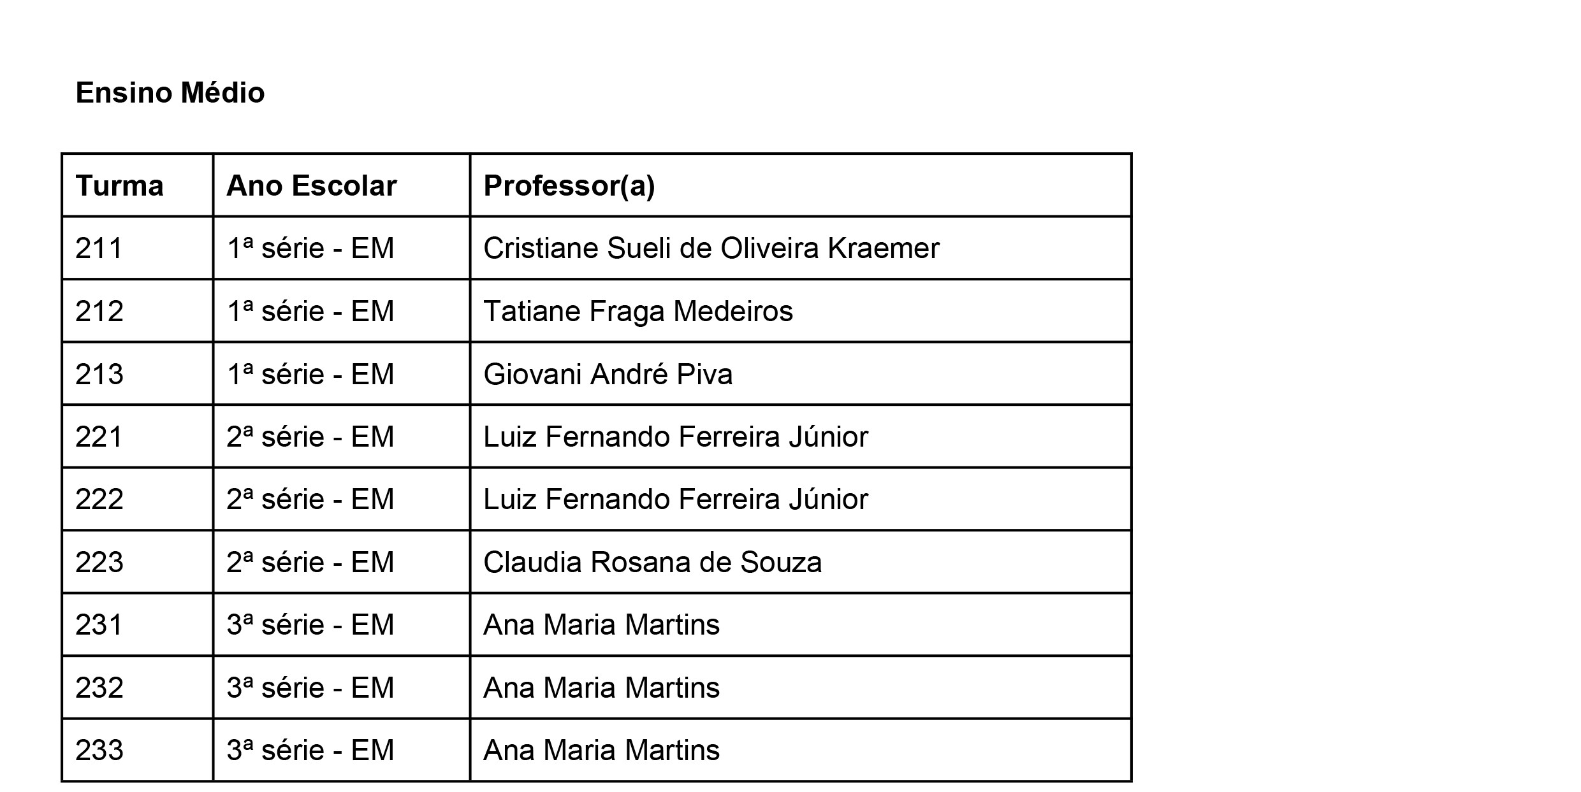Screen dimensions: 1581x792
Task: Select Ana Maria Martins in row 231
Action: tap(601, 624)
